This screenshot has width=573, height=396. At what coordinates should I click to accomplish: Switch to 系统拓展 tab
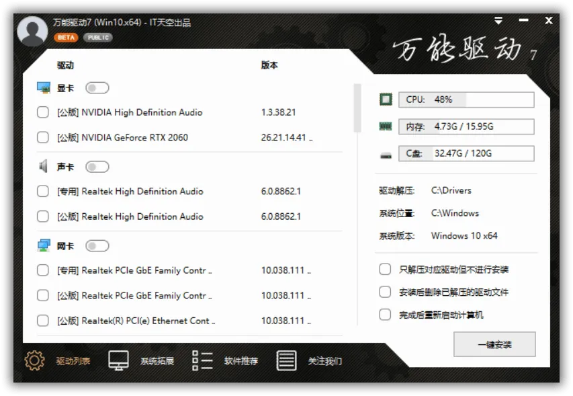coord(157,361)
